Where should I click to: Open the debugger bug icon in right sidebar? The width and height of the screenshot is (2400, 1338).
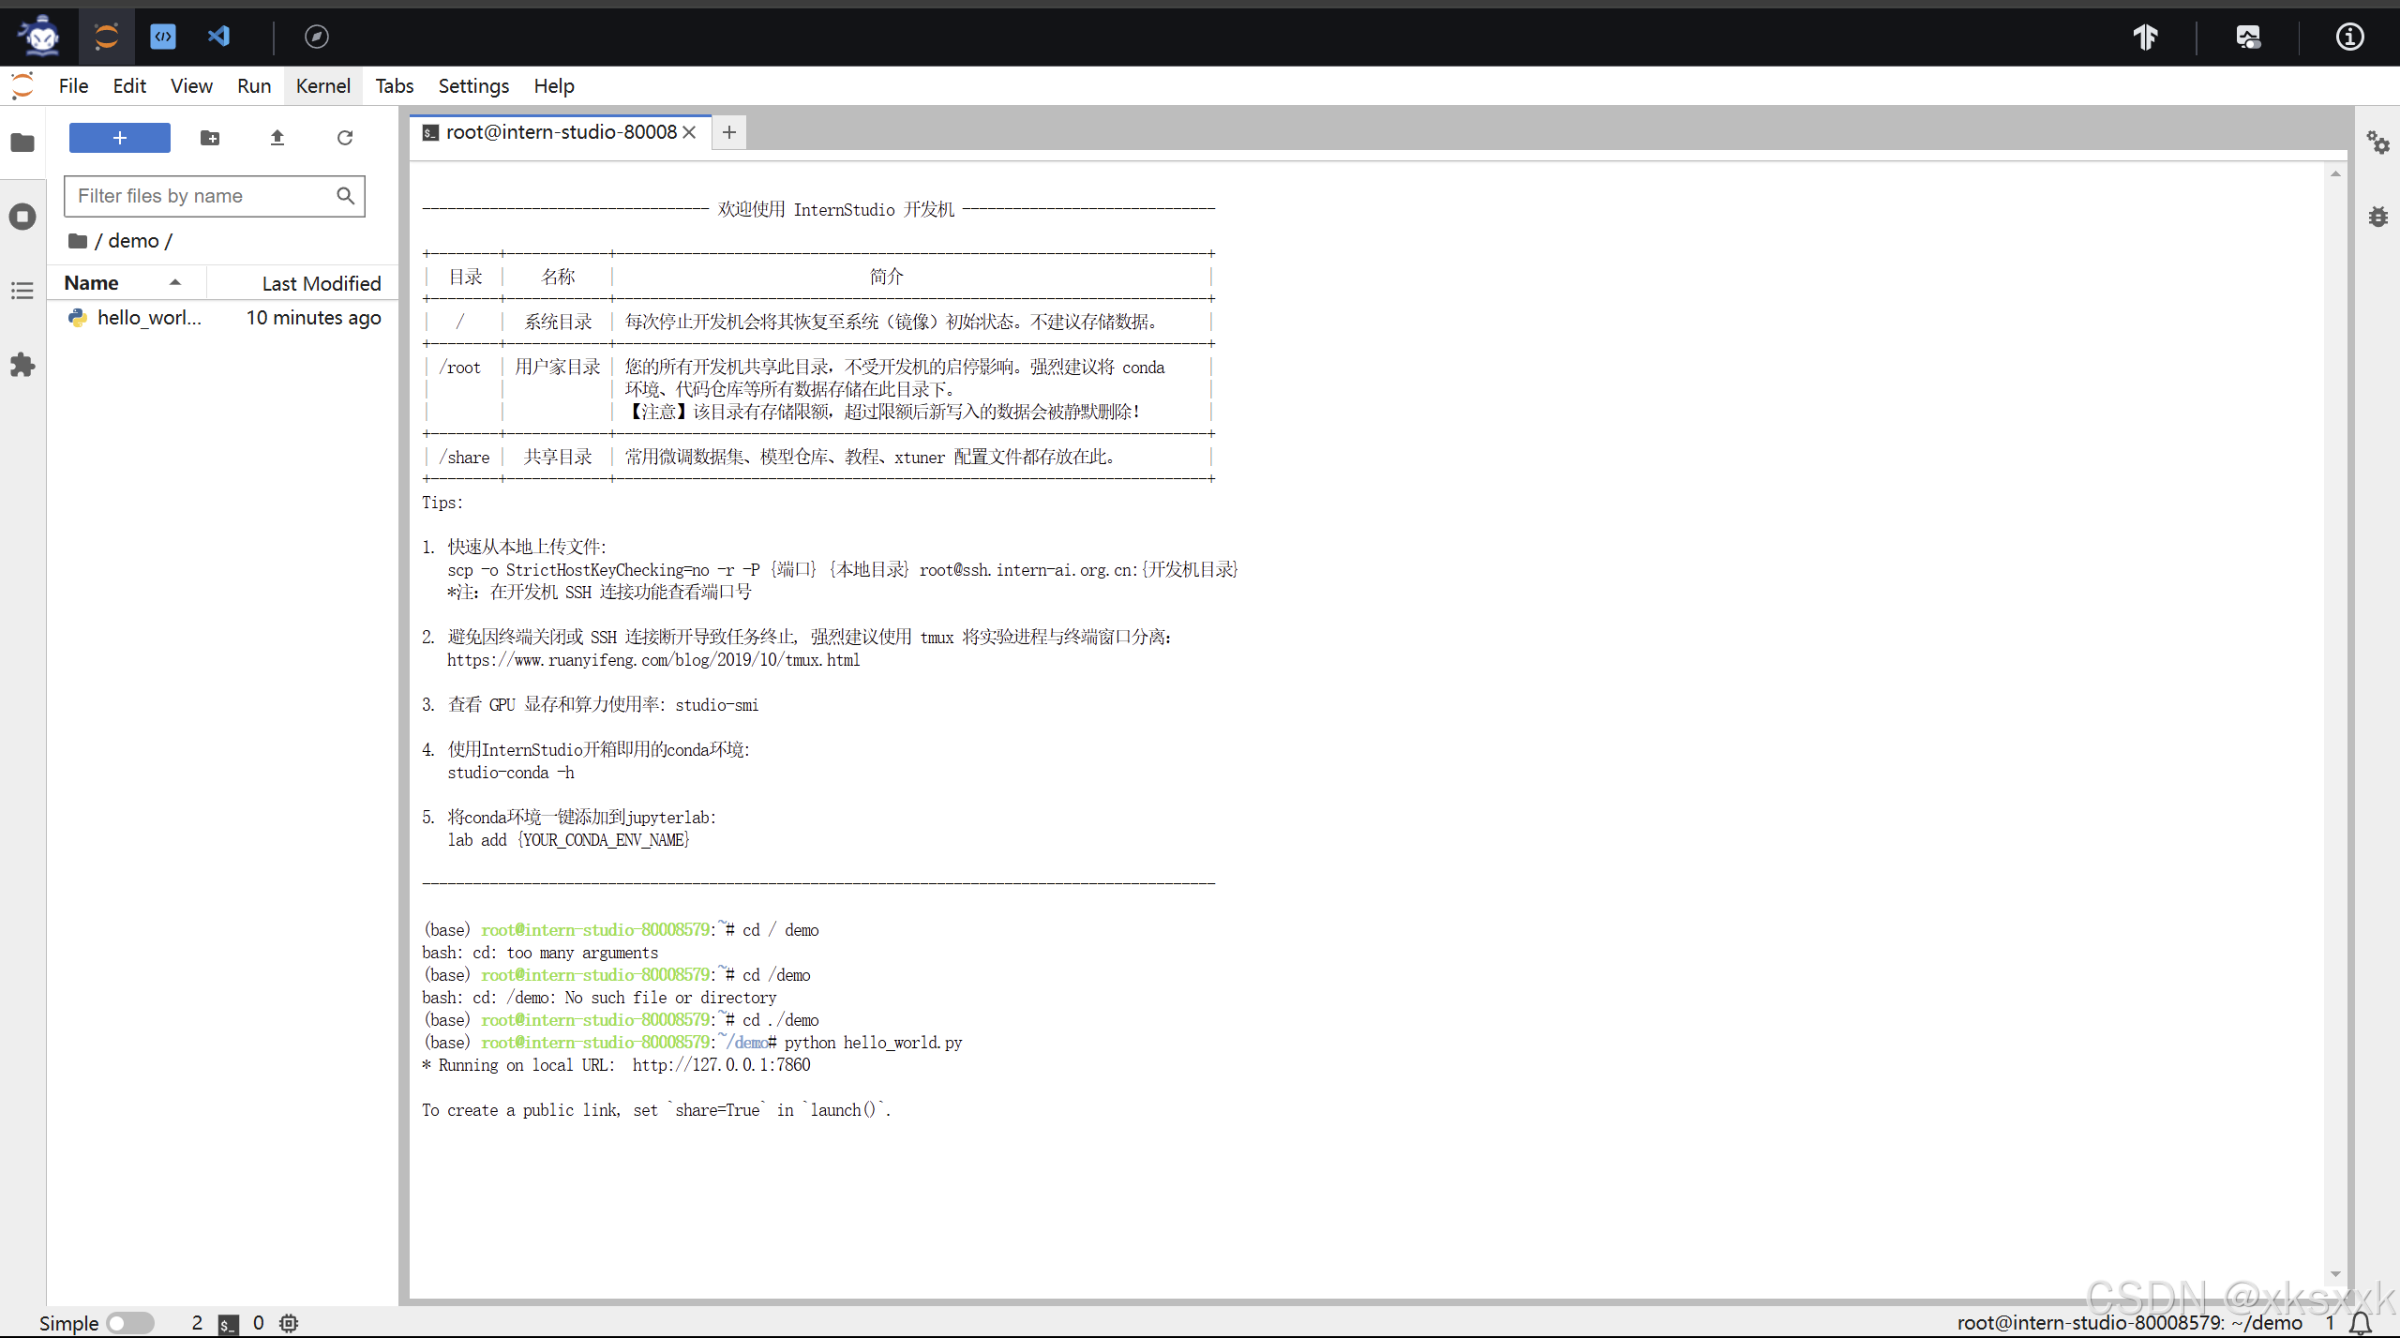(x=2377, y=217)
